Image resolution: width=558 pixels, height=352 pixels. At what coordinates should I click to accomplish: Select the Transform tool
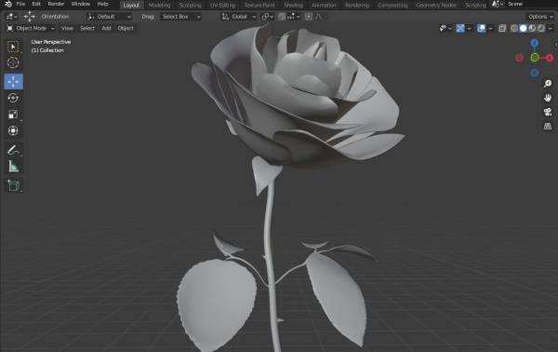[x=14, y=130]
